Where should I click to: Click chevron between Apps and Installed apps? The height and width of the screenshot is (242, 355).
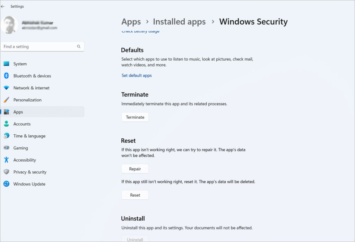click(147, 22)
